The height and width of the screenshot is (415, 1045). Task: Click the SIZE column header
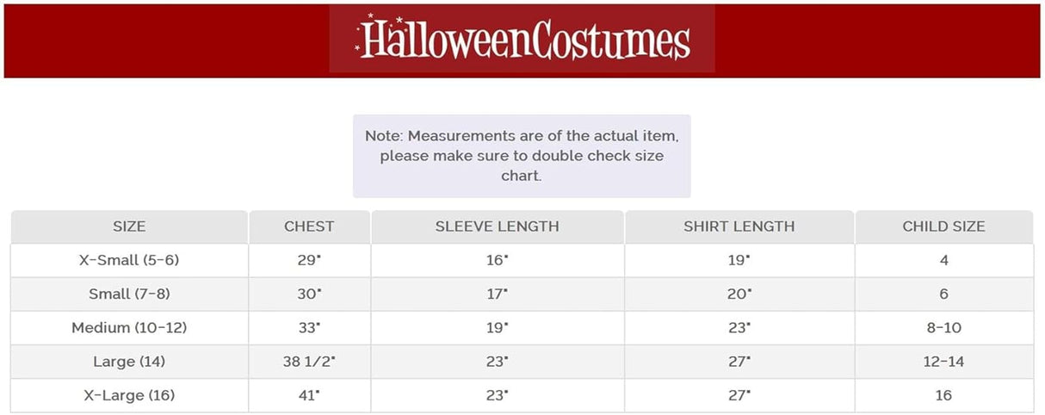point(129,226)
